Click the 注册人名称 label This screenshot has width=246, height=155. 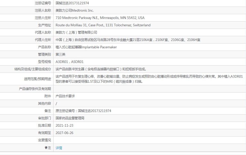43,11
